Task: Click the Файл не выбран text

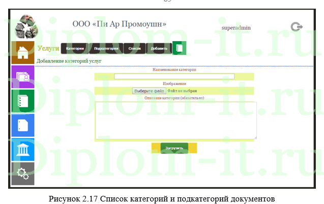Action: pos(182,91)
